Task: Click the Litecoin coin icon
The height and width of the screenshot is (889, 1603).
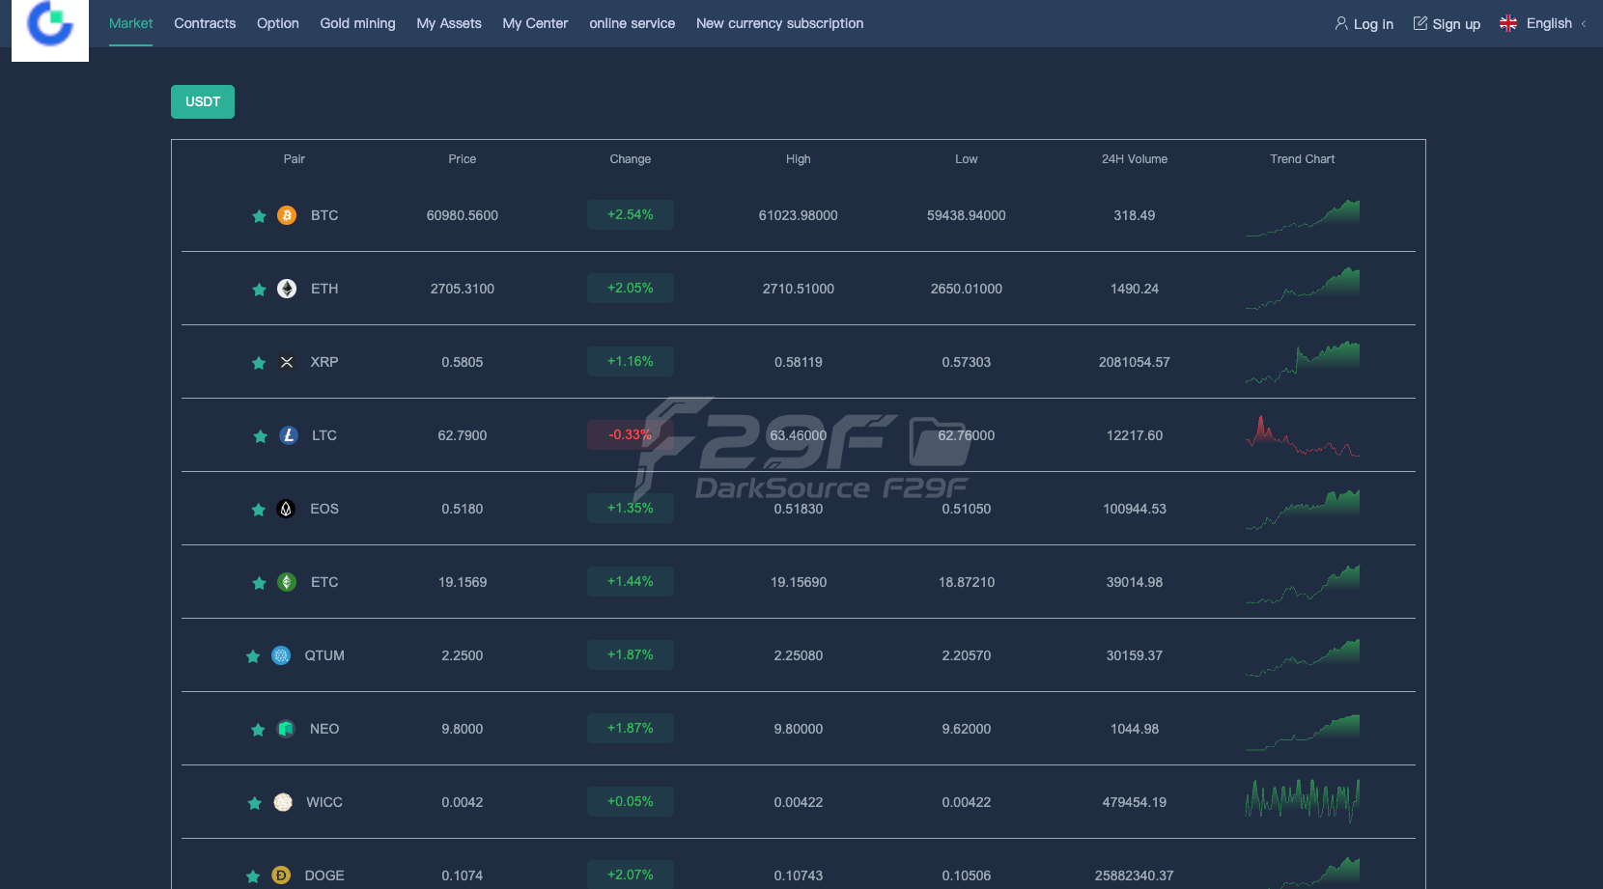Action: [x=288, y=435]
